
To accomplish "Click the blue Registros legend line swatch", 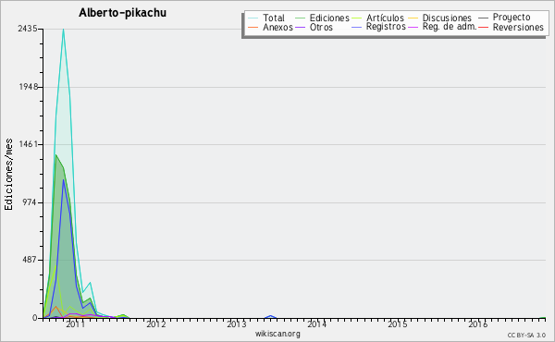I will [x=356, y=27].
